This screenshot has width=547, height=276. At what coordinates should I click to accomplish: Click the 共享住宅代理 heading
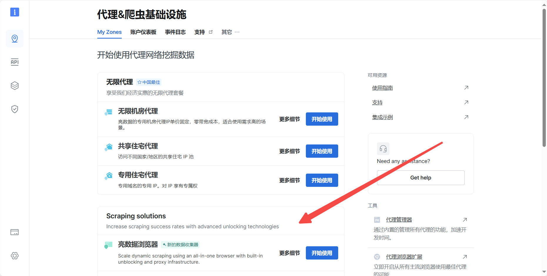point(138,146)
